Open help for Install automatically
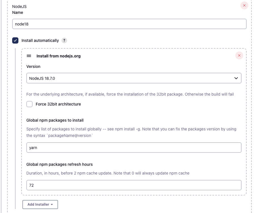Image resolution: width=254 pixels, height=213 pixels. click(x=64, y=40)
